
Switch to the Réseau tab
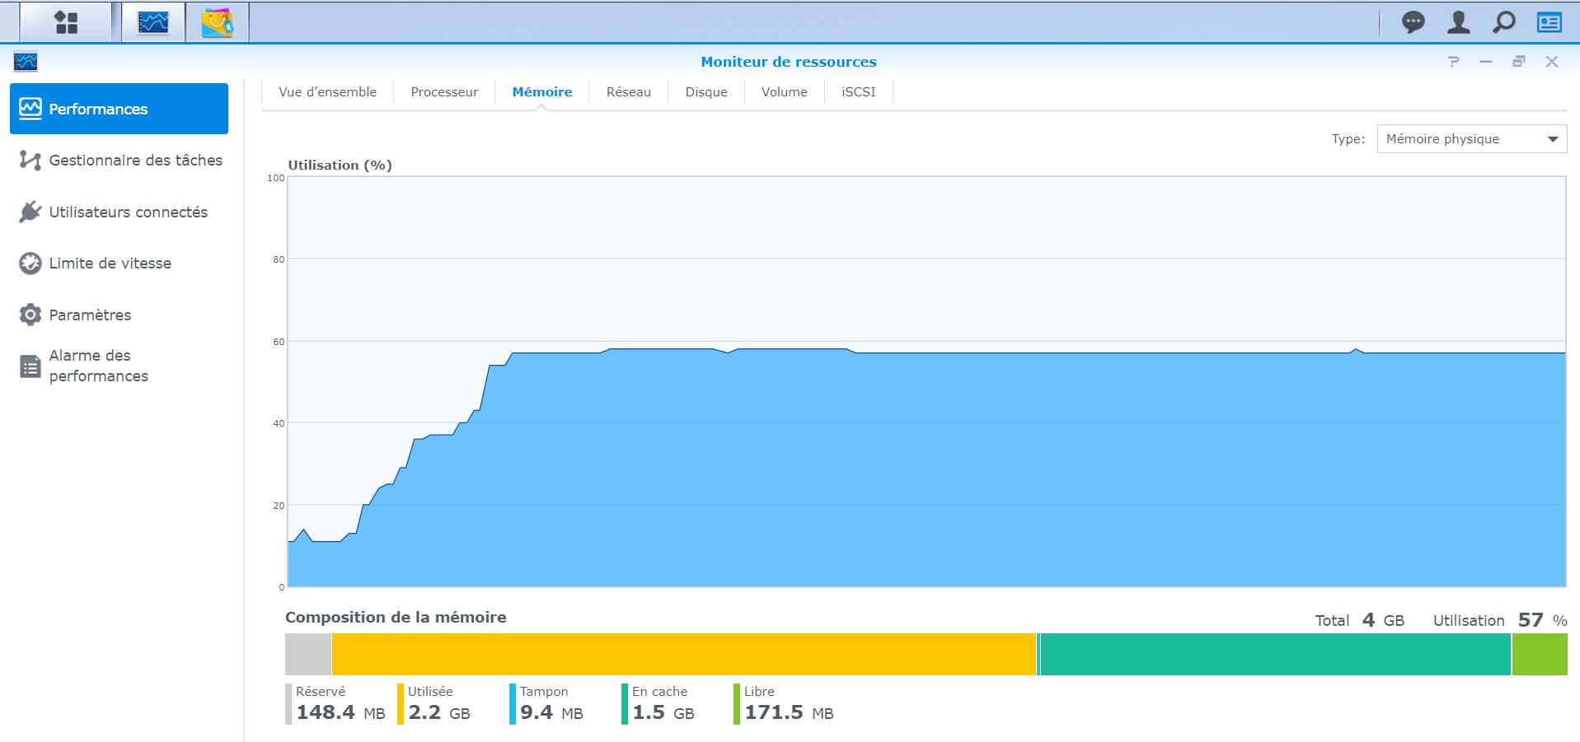pos(628,92)
